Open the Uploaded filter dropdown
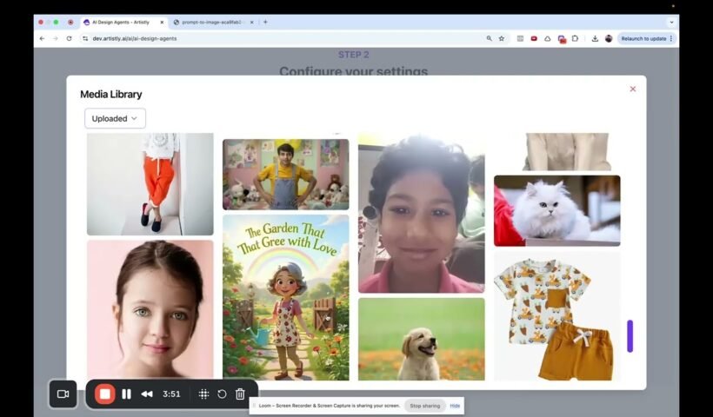Viewport: 713px width, 417px height. point(115,118)
